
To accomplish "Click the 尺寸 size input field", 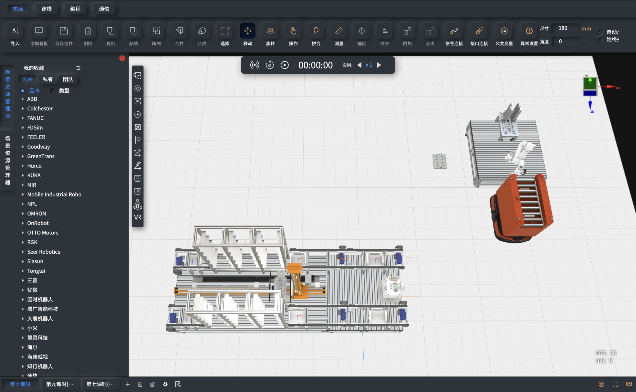I will pos(565,28).
